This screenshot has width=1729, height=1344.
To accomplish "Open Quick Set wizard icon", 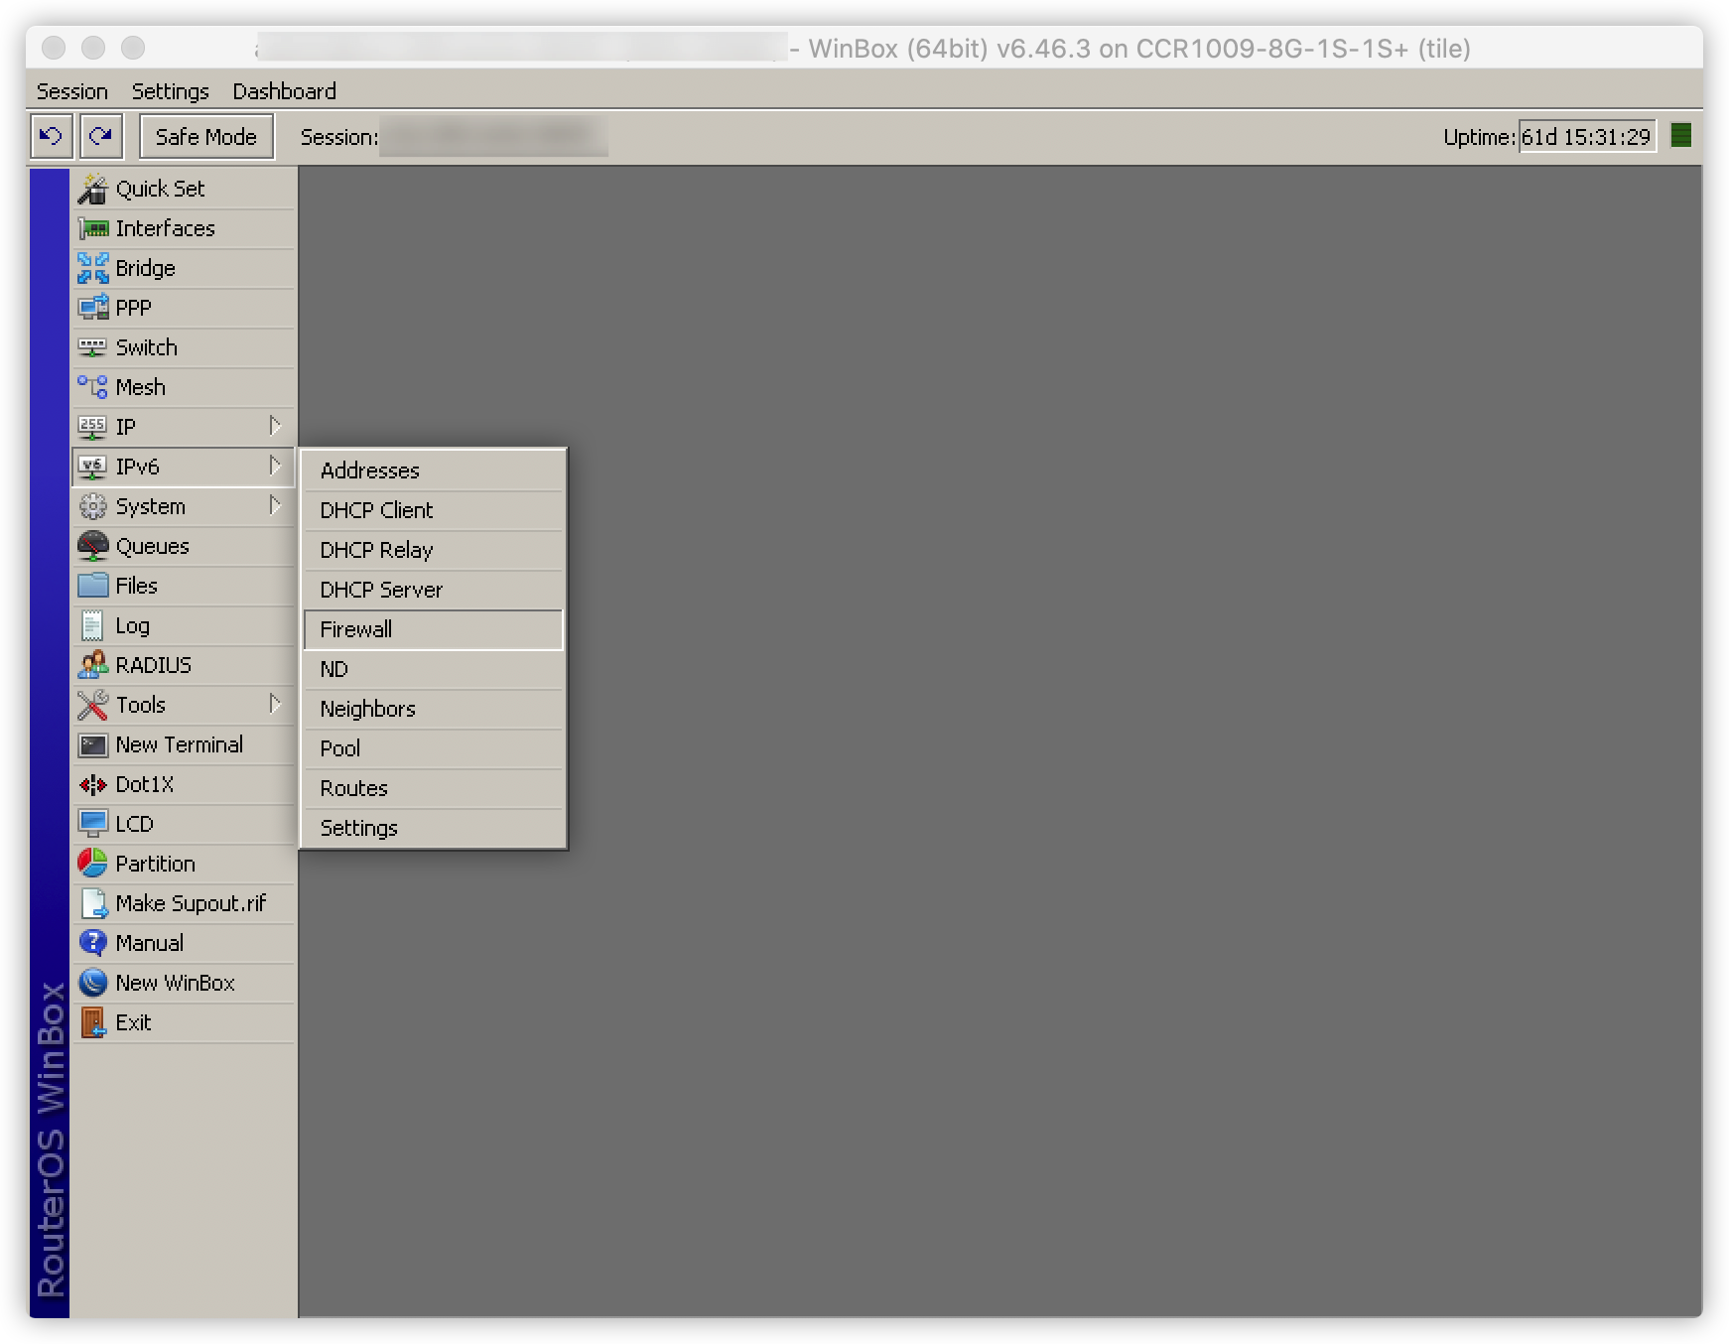I will (92, 189).
